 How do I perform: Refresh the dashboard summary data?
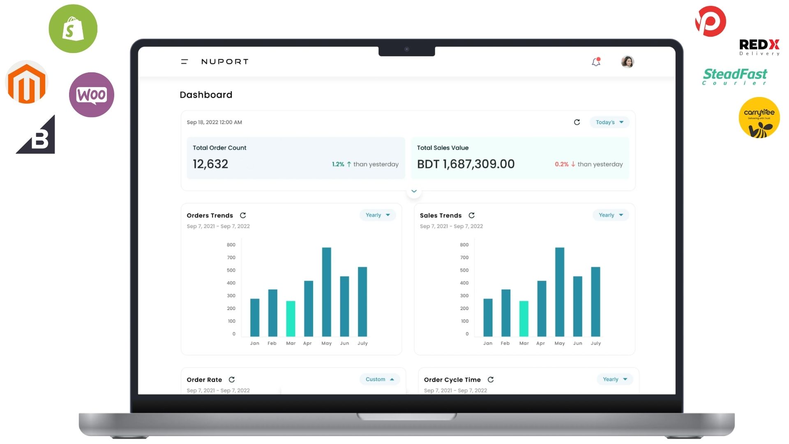577,122
